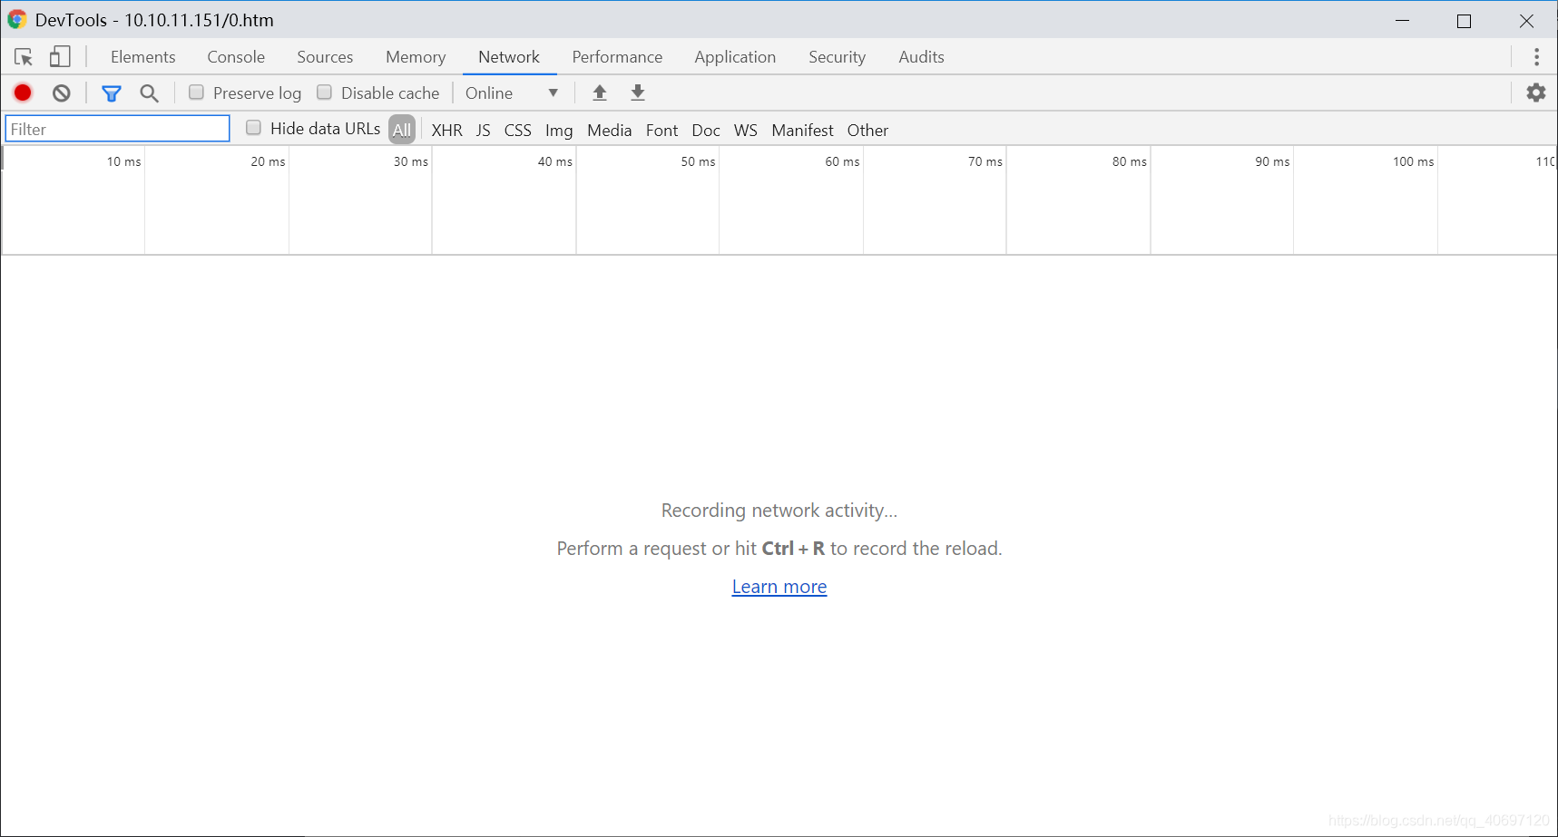Tick the Hide data URLs checkbox
Image resolution: width=1558 pixels, height=837 pixels.
point(253,128)
